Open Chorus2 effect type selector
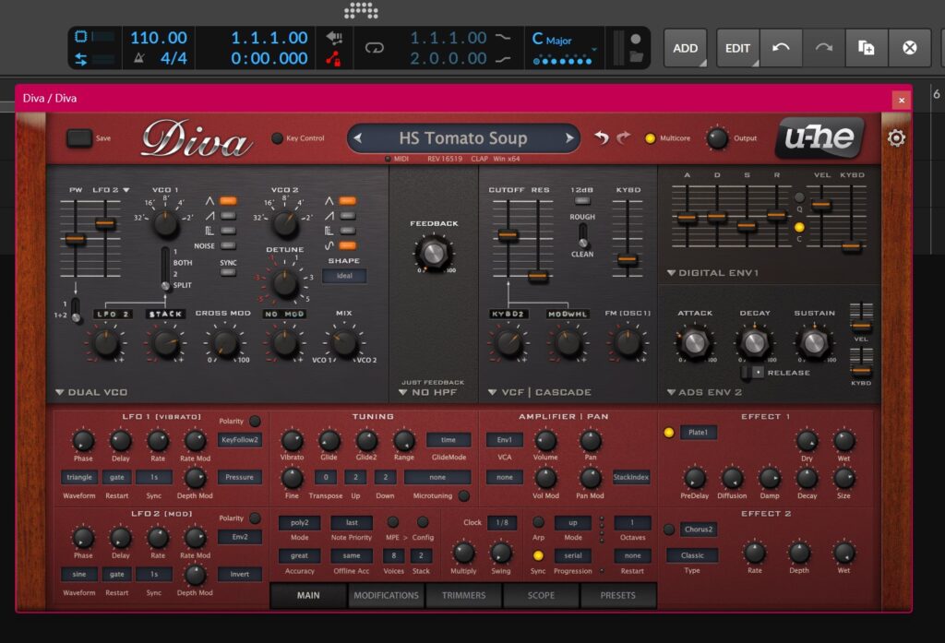Screen dimensions: 945x643 699,530
